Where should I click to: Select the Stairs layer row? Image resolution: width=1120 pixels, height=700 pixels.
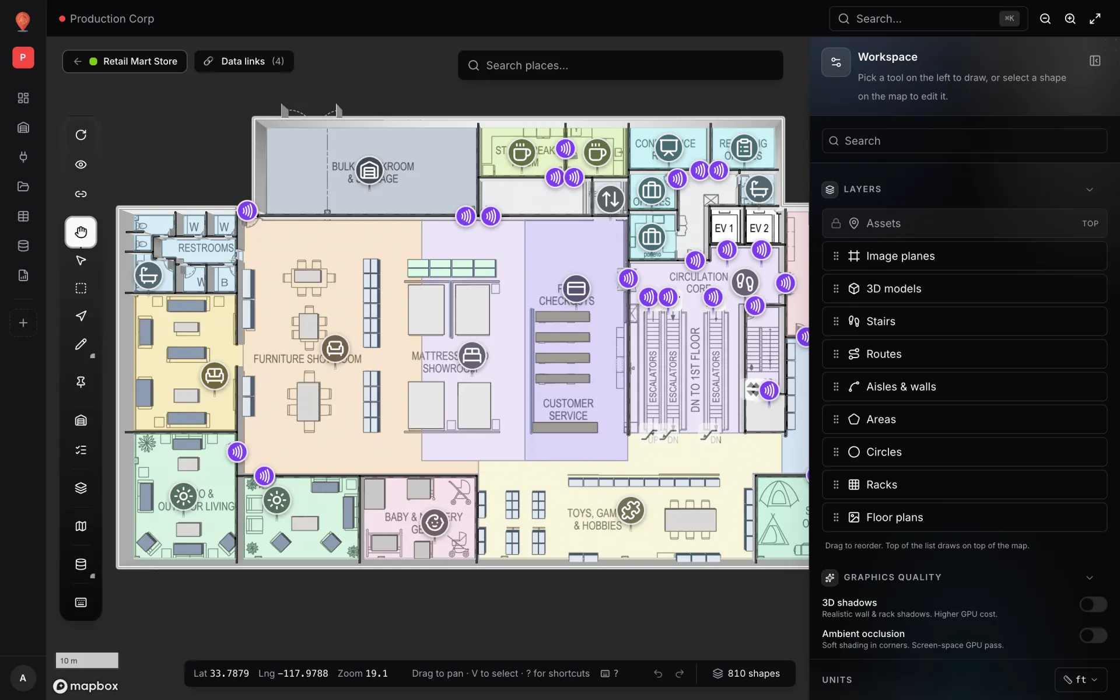[x=964, y=321]
